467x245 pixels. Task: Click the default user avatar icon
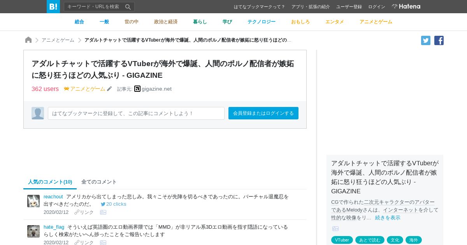(x=38, y=113)
